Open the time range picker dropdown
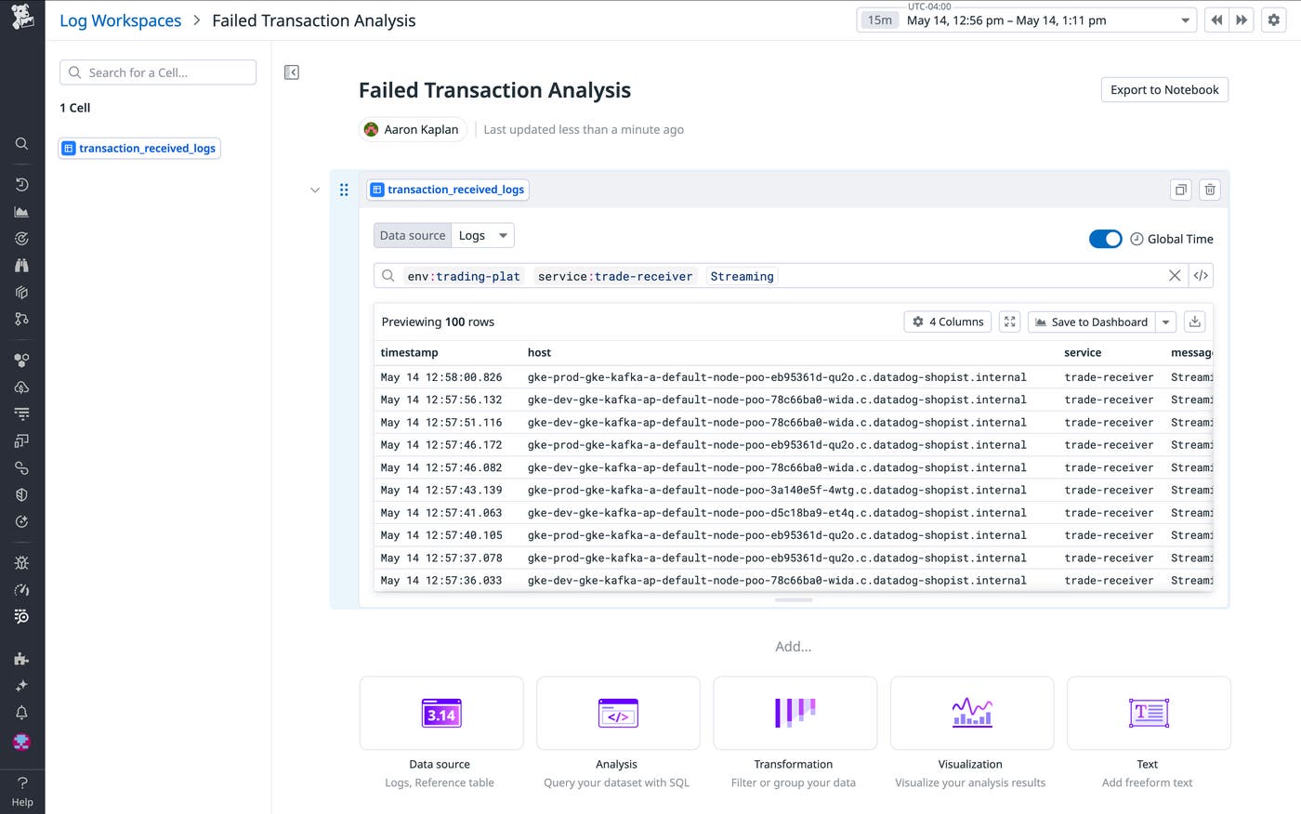 tap(1186, 20)
